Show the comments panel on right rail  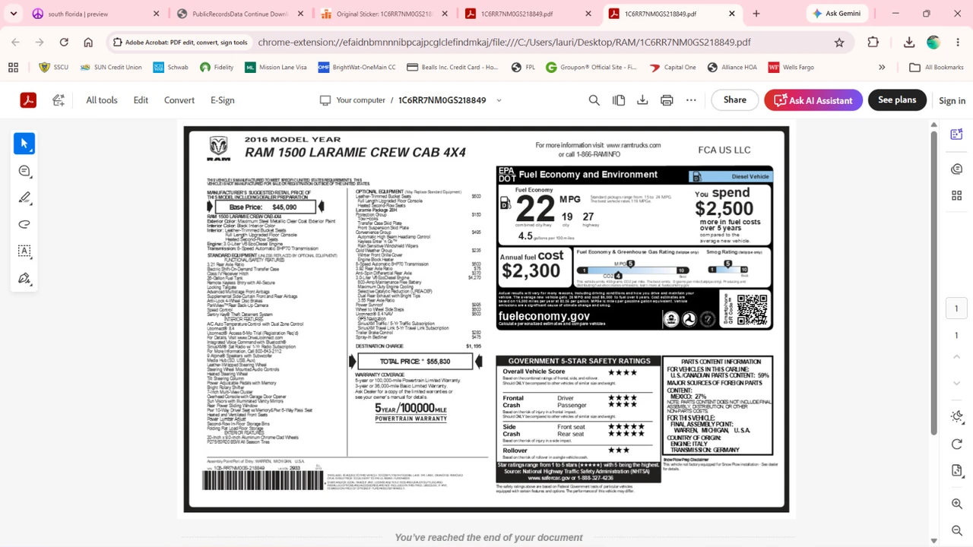point(957,169)
